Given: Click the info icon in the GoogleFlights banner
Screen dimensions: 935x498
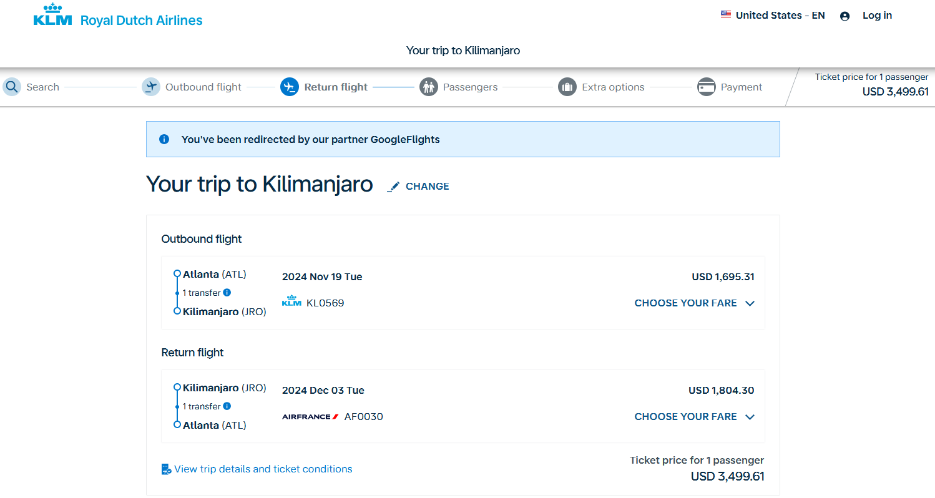Looking at the screenshot, I should tap(164, 139).
